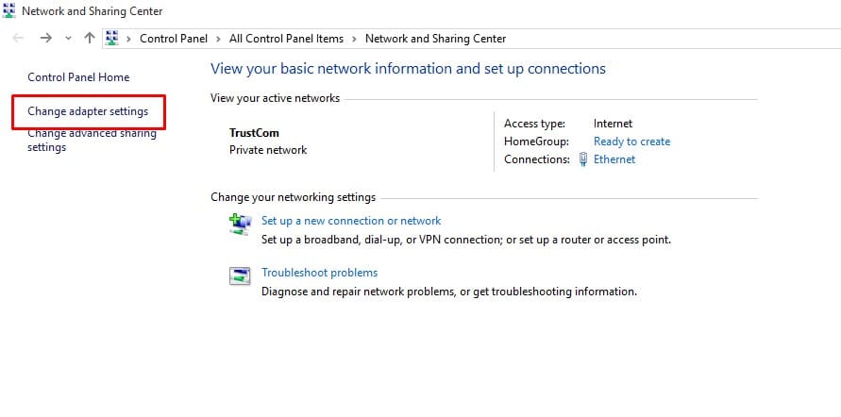Screen dimensions: 841x417
Task: Select All Control Panel Items breadcrumb
Action: (x=286, y=39)
